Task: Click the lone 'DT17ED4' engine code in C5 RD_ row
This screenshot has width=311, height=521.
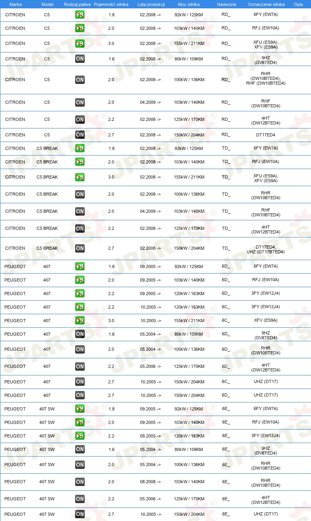Action: click(x=266, y=135)
